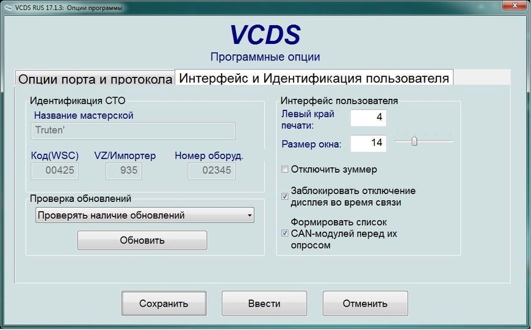This screenshot has width=531, height=330.
Task: Click the large VCDS logo text
Action: [x=265, y=35]
